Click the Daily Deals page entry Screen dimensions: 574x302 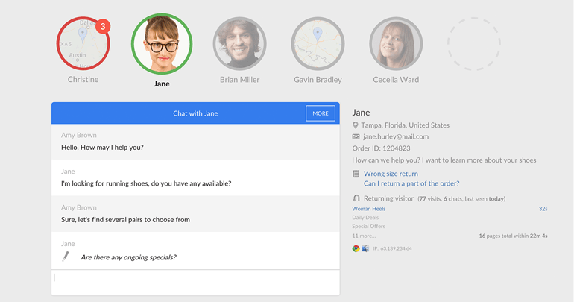pos(365,218)
